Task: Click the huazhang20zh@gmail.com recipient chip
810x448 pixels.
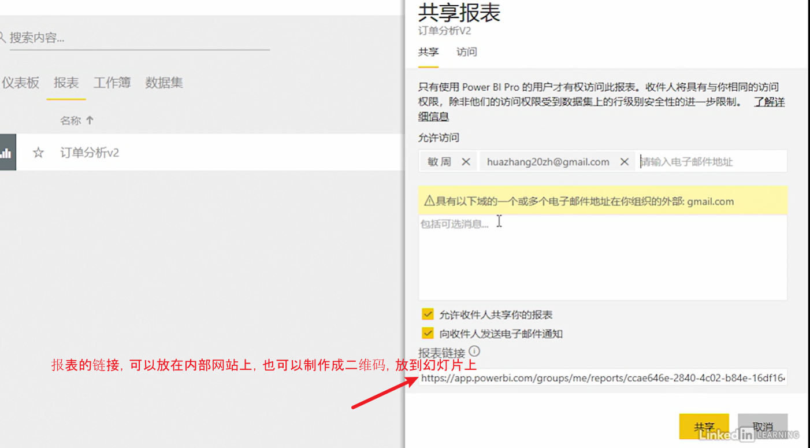Action: coord(558,162)
